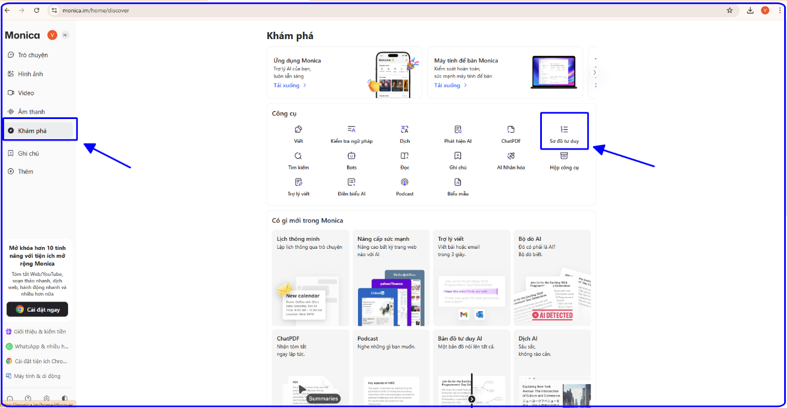Go to Ghi chú in the sidebar
Screen dimensions: 787x408
point(39,154)
